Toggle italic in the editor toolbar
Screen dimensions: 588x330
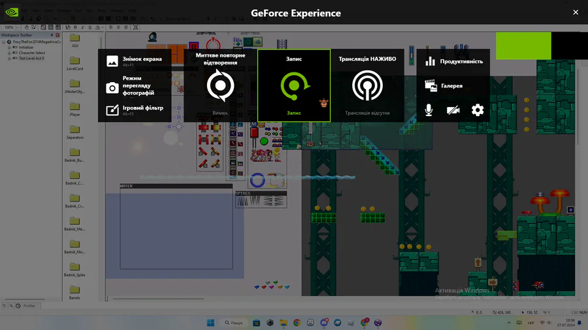(82, 27)
